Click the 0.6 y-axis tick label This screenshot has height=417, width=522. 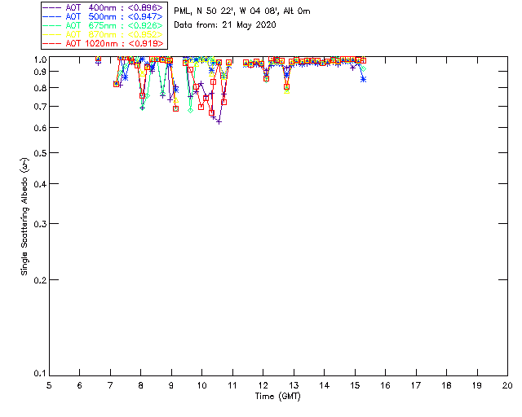click(40, 128)
